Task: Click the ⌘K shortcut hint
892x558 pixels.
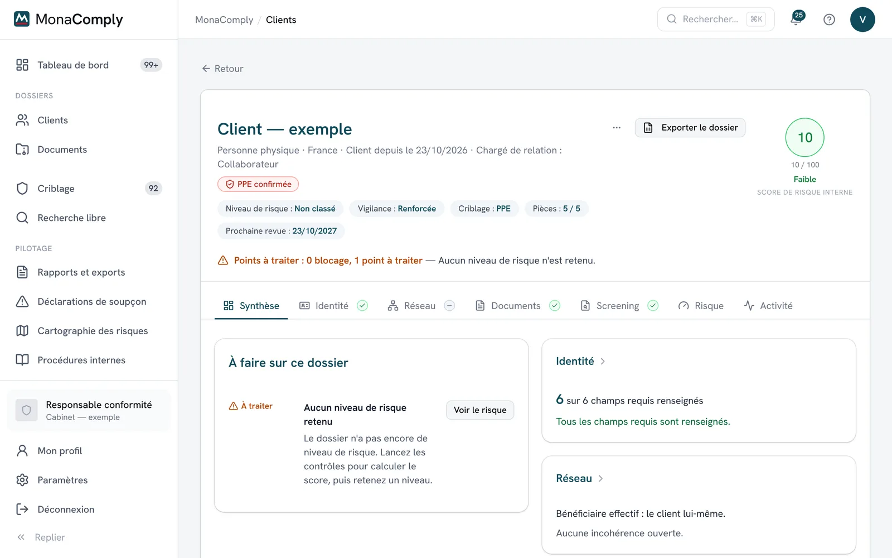Action: pos(756,19)
